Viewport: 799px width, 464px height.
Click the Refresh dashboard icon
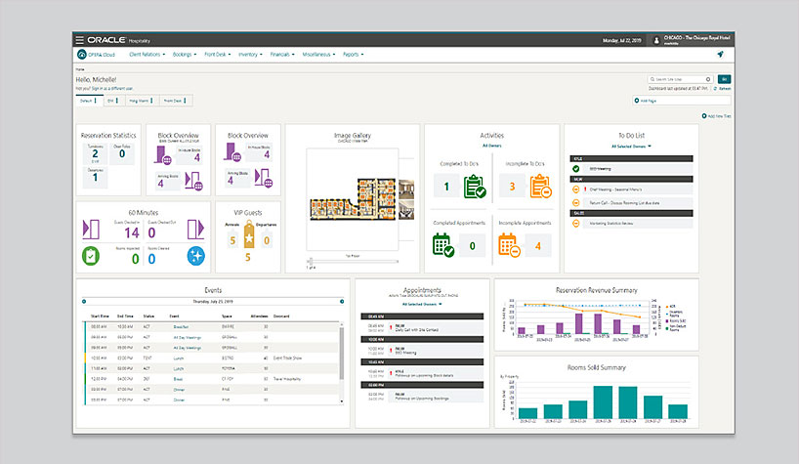[715, 89]
